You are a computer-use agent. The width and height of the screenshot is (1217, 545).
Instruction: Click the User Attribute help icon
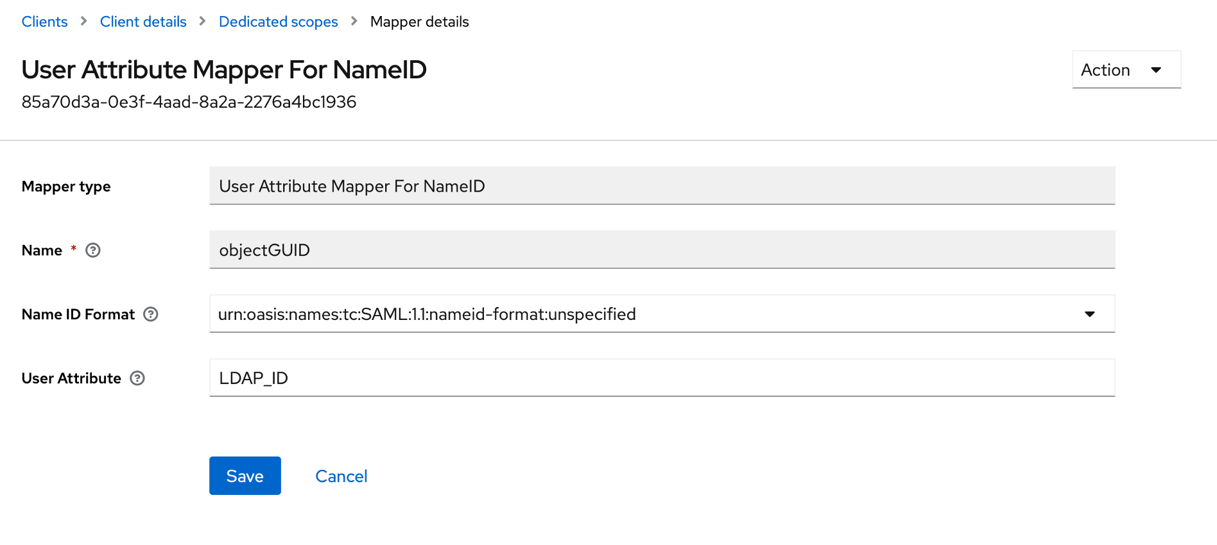point(137,378)
